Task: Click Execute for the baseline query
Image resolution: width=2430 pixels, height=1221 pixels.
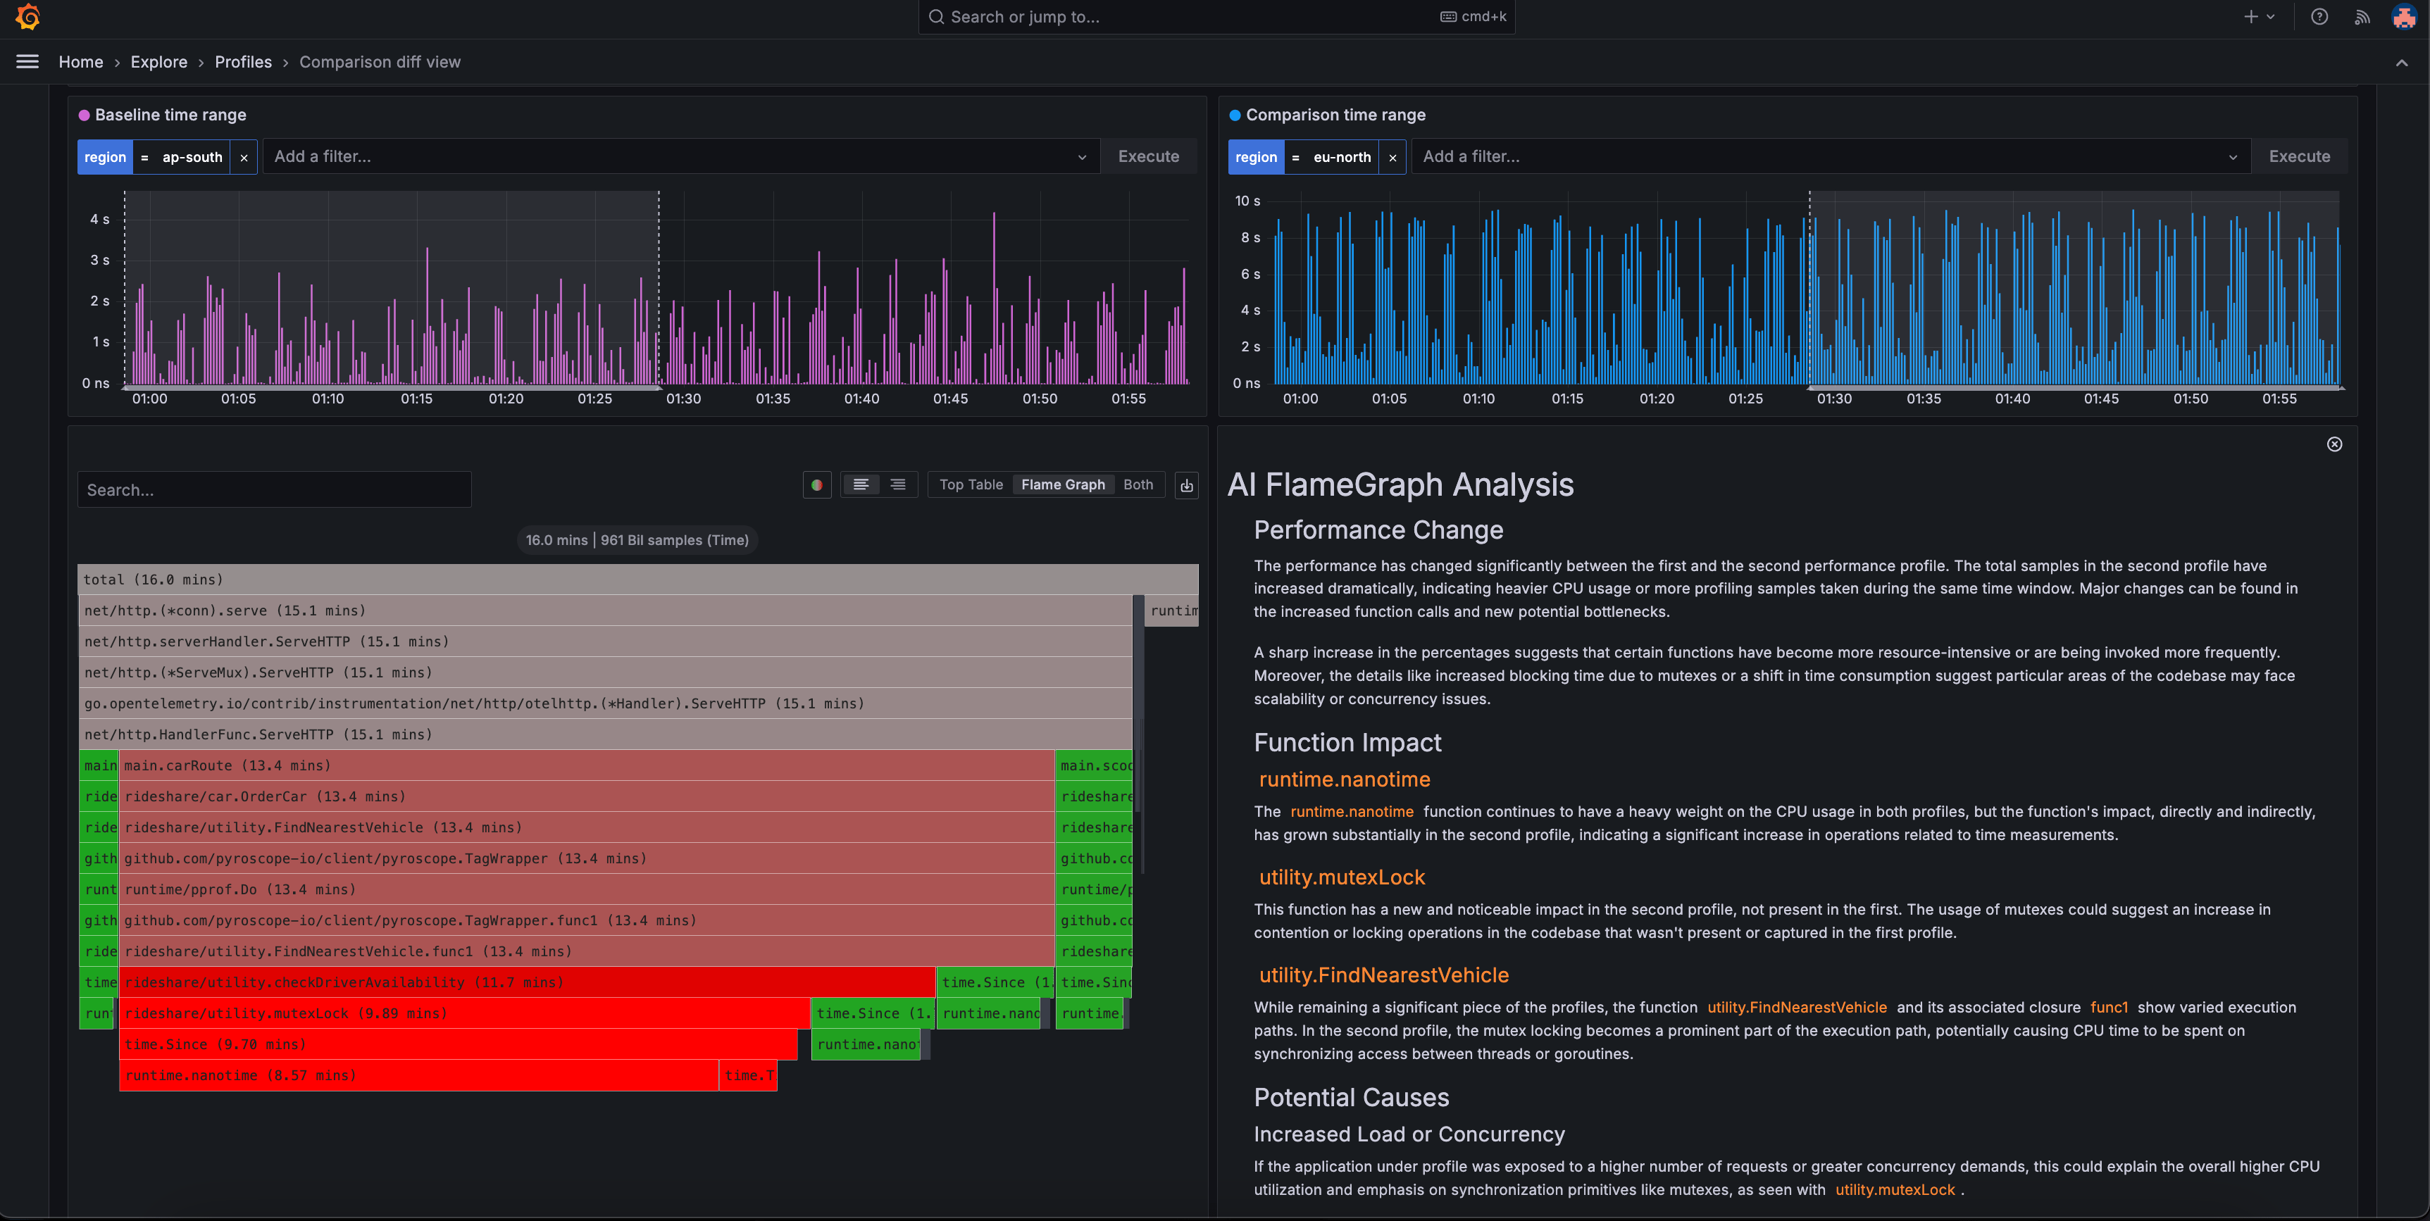Action: tap(1148, 156)
